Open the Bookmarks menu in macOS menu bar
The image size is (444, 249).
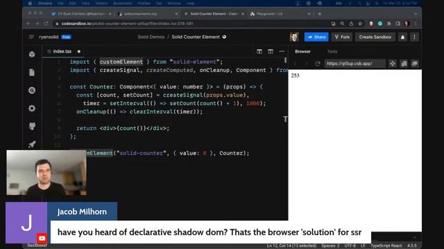[x=123, y=3]
